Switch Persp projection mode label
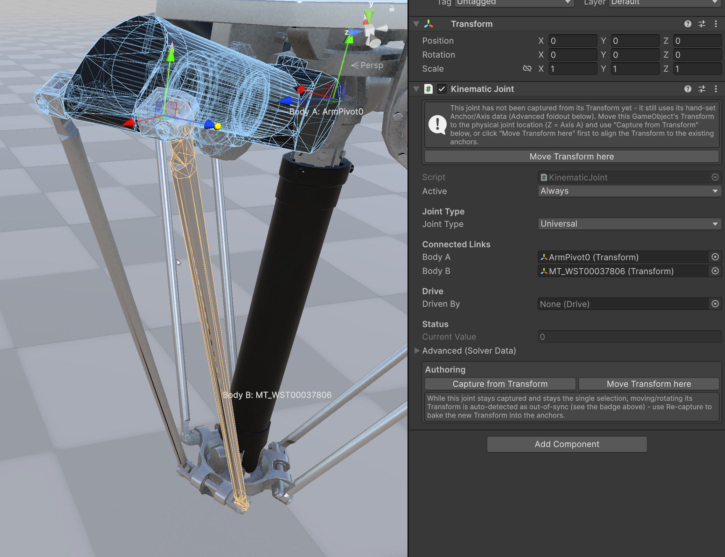The image size is (725, 557). 367,65
